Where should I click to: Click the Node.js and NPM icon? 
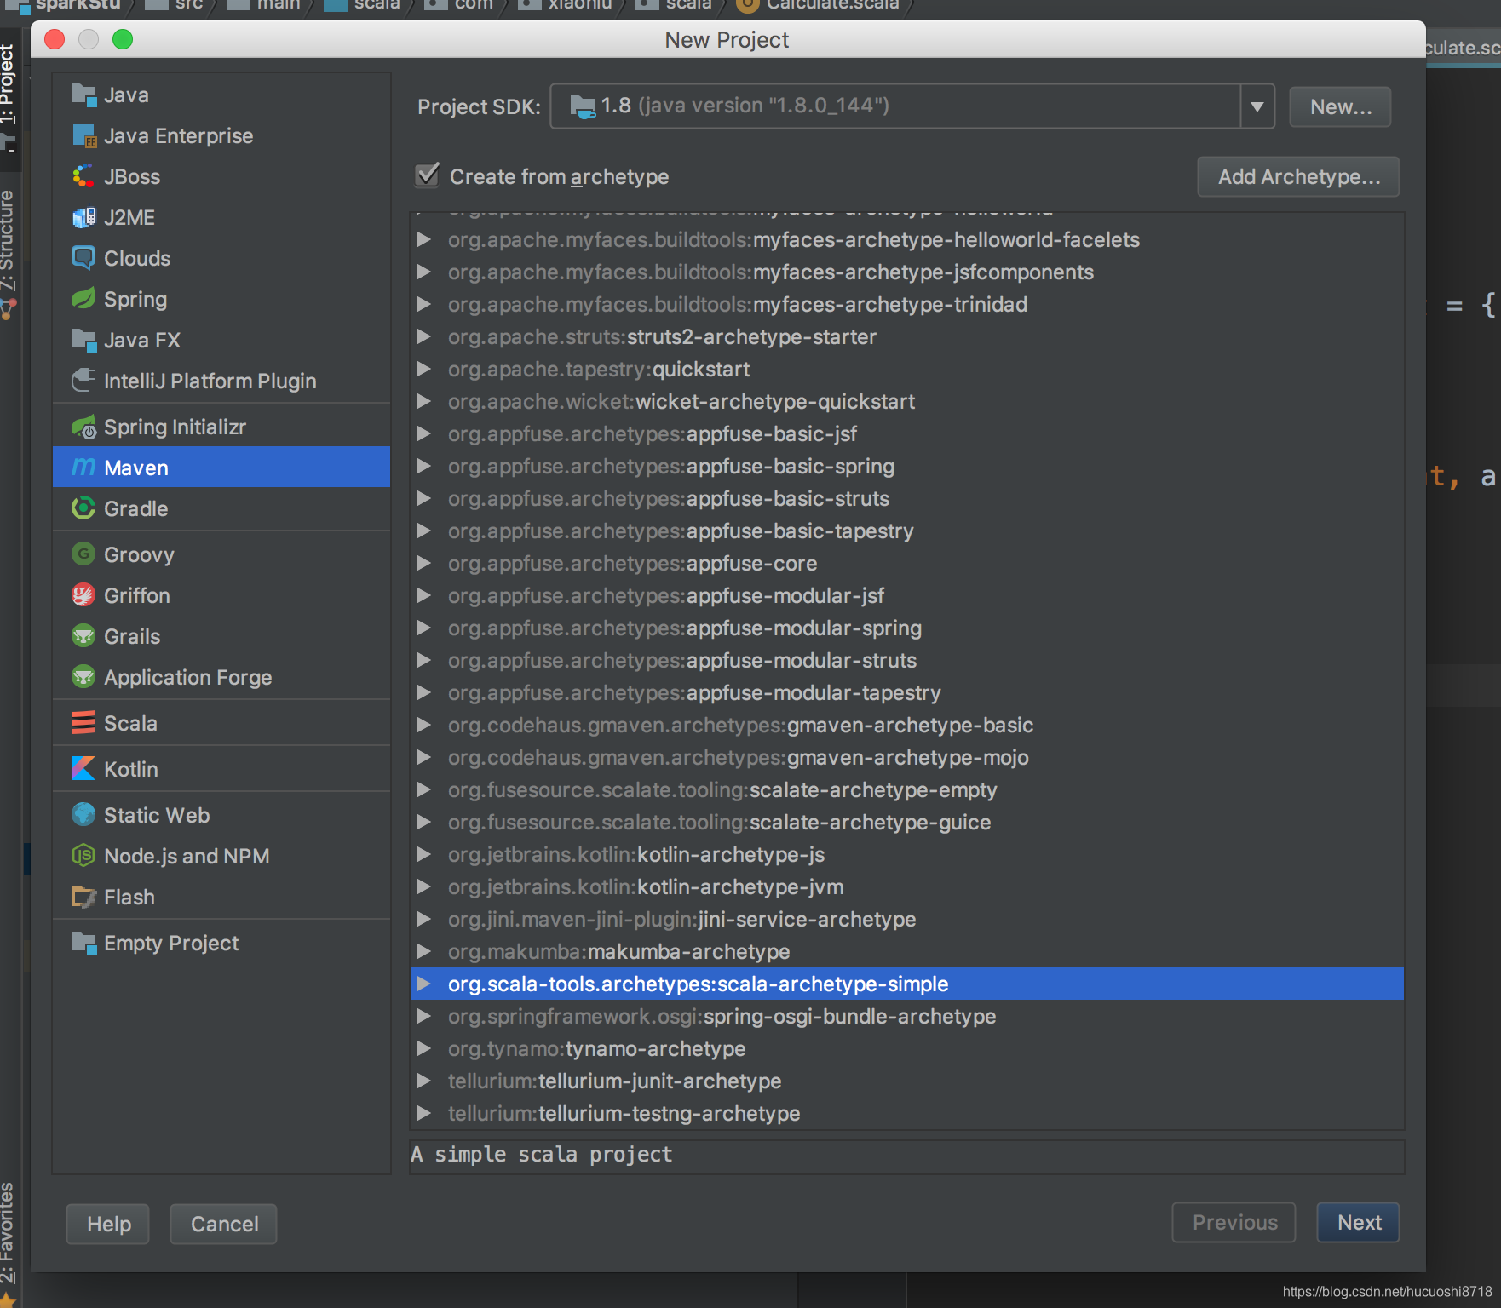coord(83,857)
